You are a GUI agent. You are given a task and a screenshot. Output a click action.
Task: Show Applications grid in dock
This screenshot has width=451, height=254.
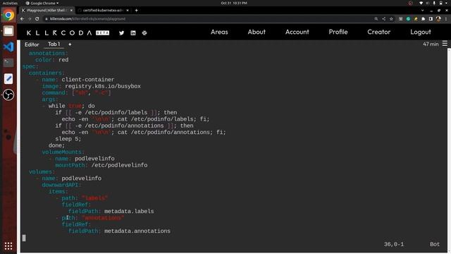click(x=8, y=246)
